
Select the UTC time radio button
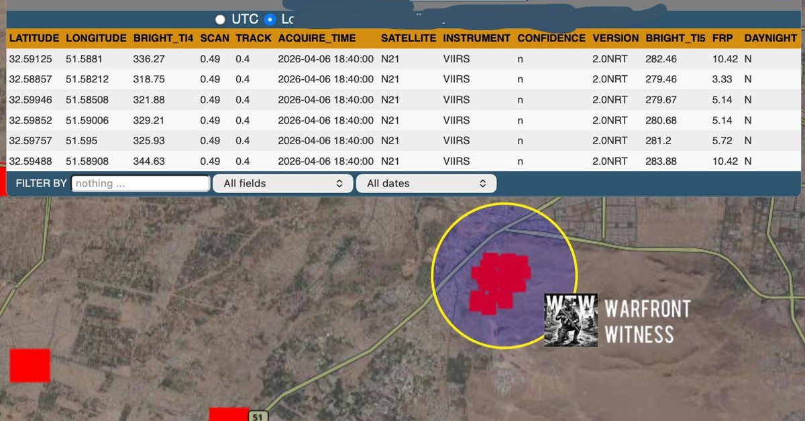tap(220, 19)
